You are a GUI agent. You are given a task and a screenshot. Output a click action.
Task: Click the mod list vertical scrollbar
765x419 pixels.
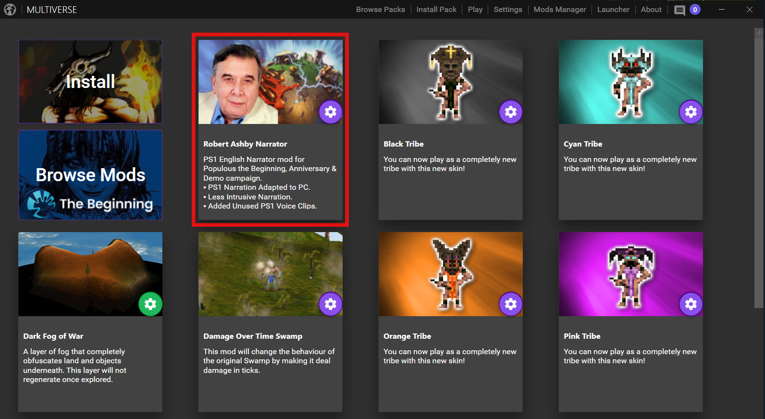(759, 173)
